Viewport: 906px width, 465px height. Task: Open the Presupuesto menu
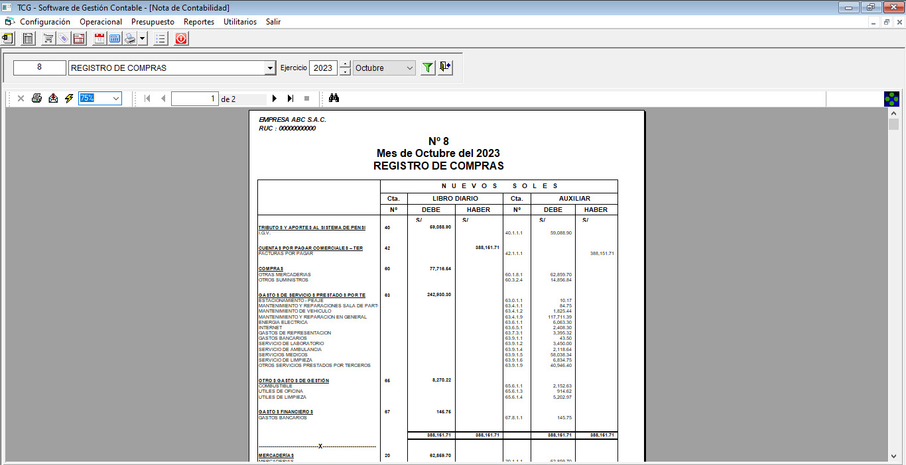pyautogui.click(x=153, y=22)
